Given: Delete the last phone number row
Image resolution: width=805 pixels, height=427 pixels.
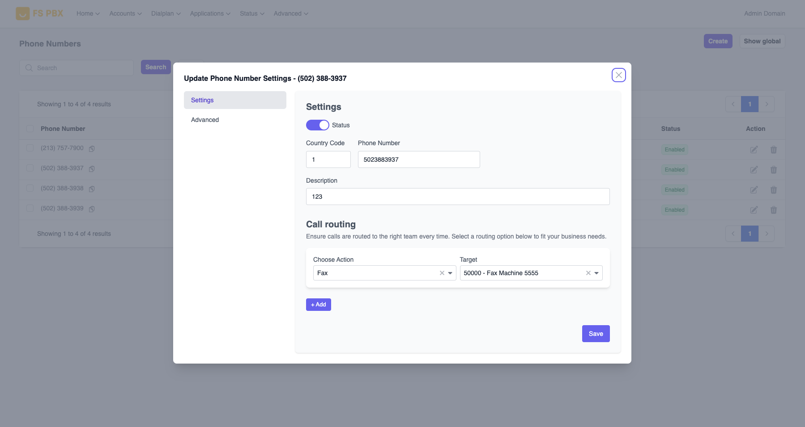Looking at the screenshot, I should pyautogui.click(x=773, y=210).
